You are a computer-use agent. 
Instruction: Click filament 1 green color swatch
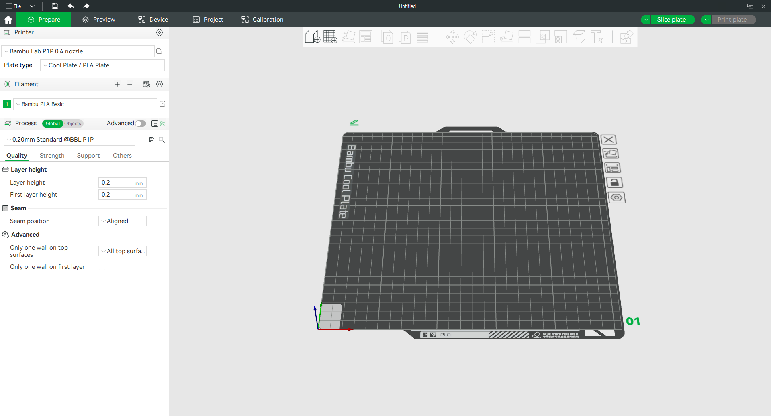pos(7,104)
